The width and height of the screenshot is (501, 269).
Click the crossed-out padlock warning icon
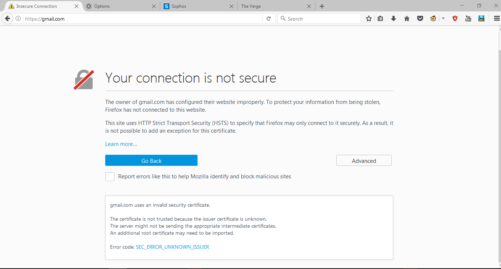point(84,80)
